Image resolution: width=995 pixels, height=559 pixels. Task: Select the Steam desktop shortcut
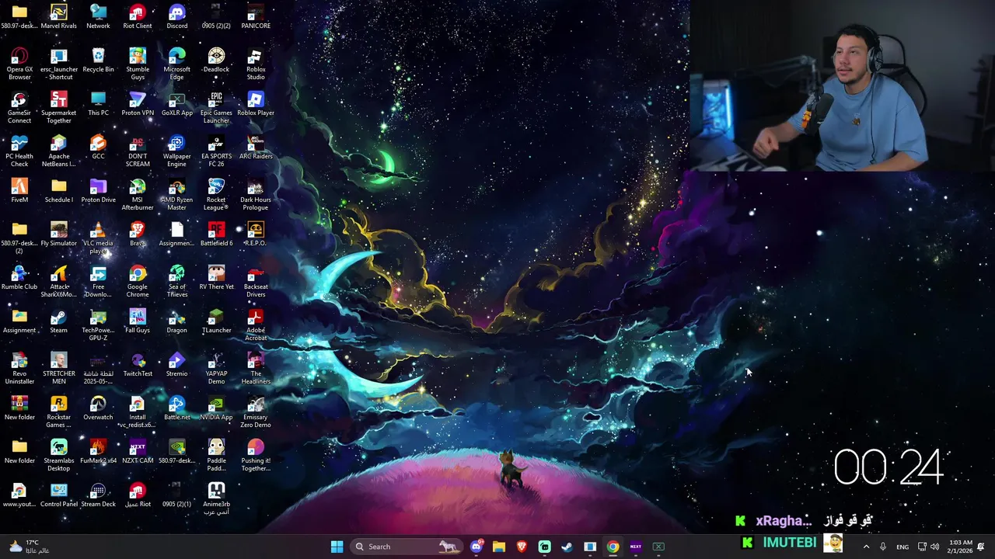(59, 321)
